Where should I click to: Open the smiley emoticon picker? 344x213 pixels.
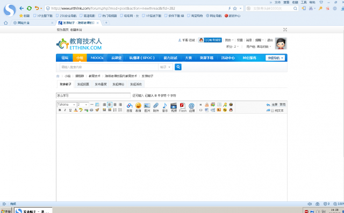pyautogui.click(x=138, y=107)
